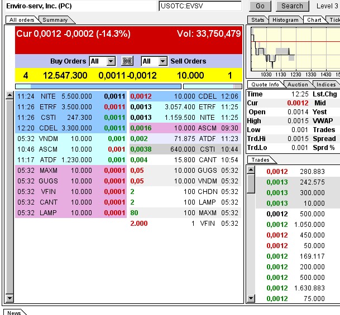Open the Stats tab
340x315 pixels.
[257, 20]
